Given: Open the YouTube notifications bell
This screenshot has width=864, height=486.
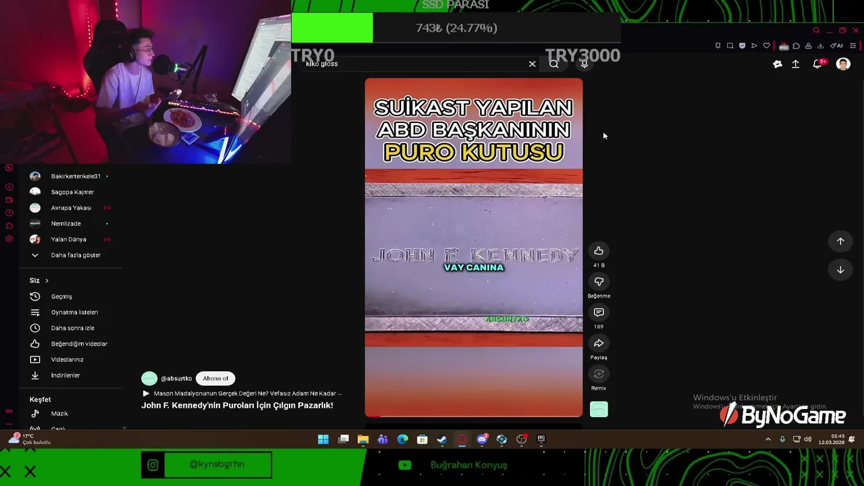Looking at the screenshot, I should (817, 64).
